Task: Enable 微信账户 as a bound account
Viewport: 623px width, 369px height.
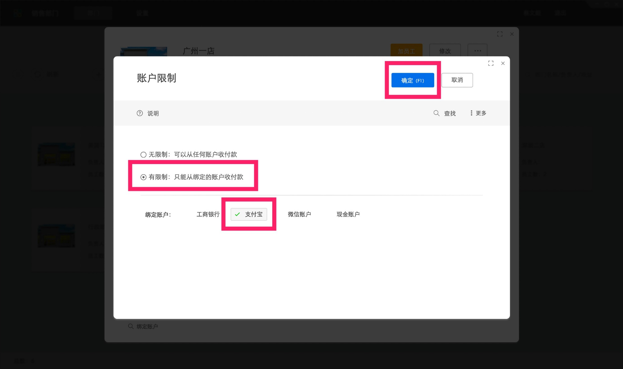Action: [x=299, y=214]
